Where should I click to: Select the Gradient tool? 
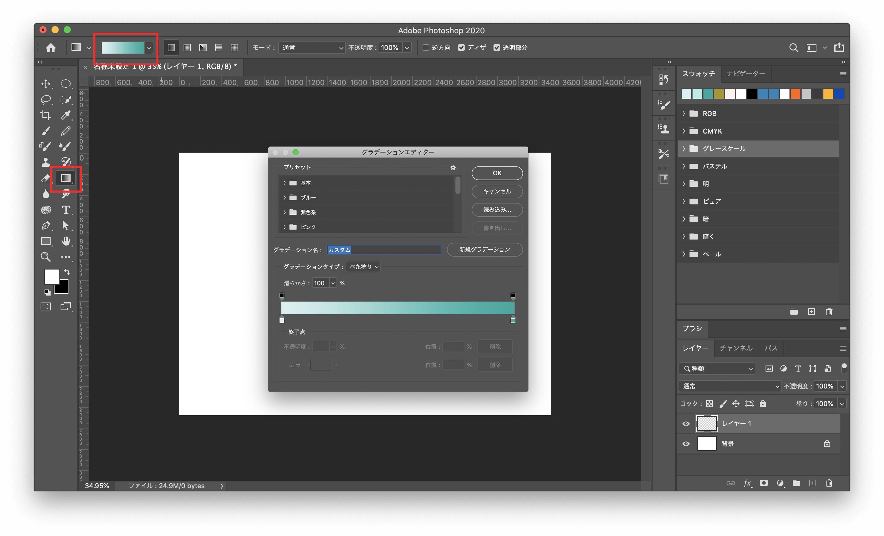[x=65, y=178]
